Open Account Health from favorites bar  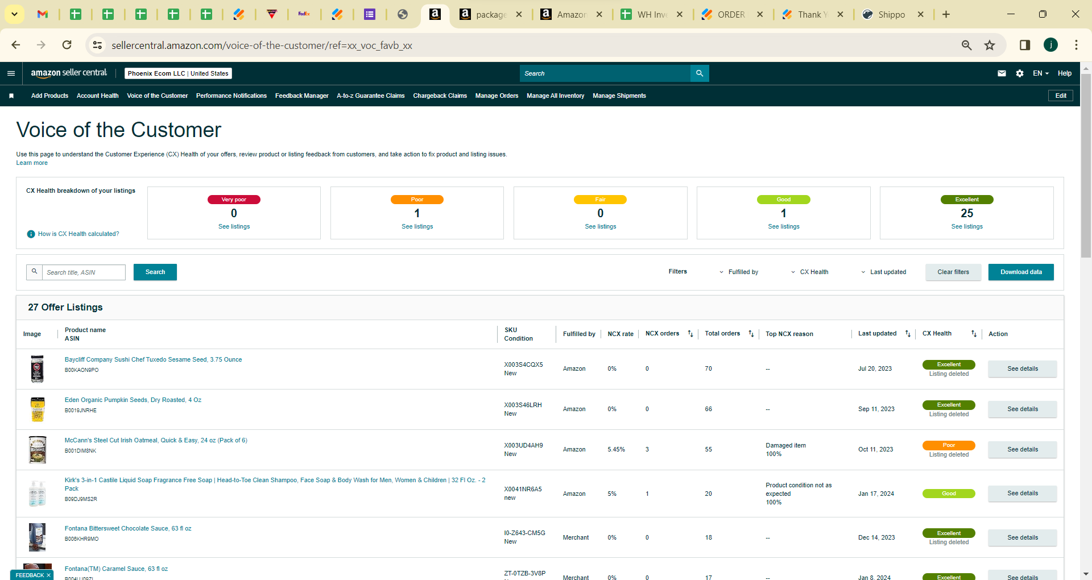coord(98,96)
